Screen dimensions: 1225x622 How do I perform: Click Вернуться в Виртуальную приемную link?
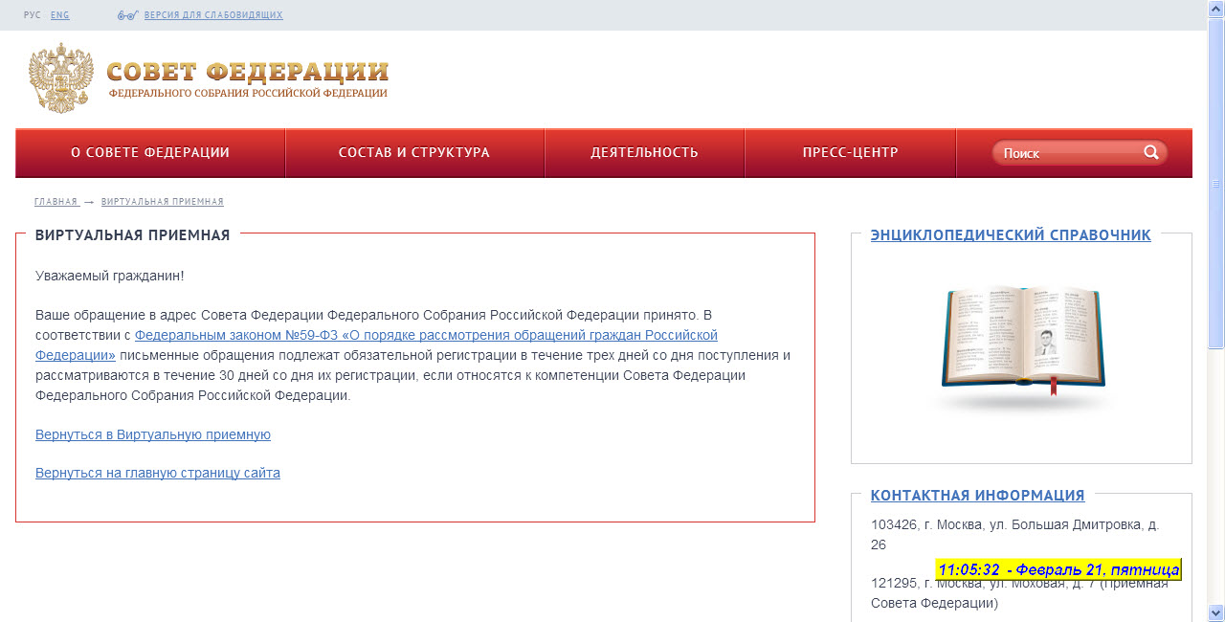coord(153,434)
